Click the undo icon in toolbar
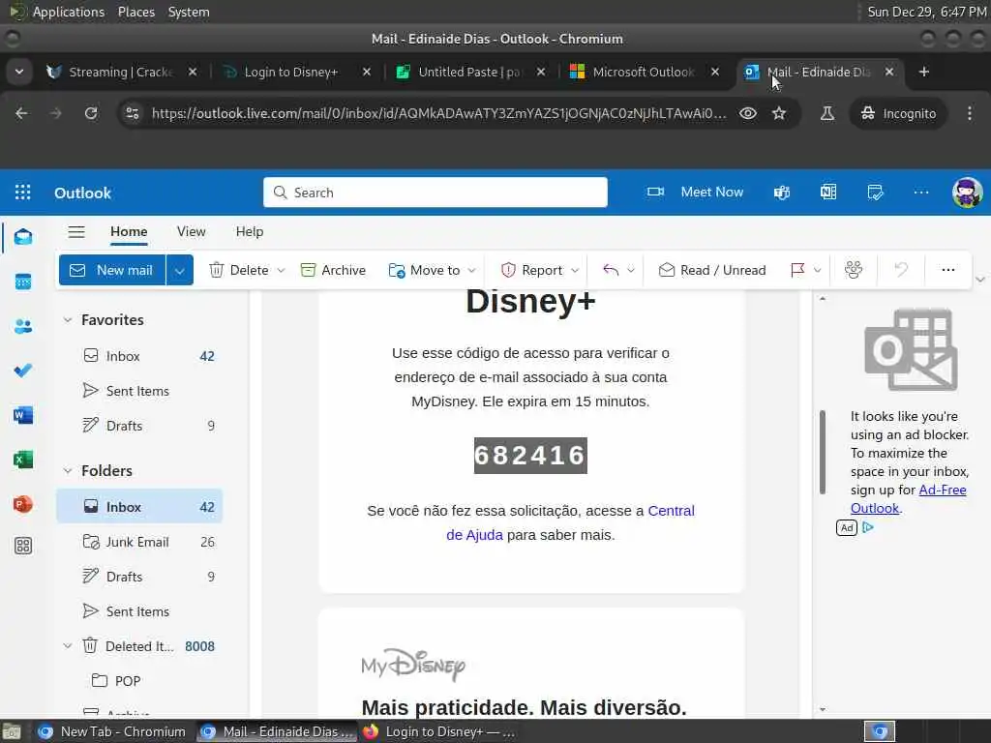Viewport: 991px width, 743px height. pos(901,271)
